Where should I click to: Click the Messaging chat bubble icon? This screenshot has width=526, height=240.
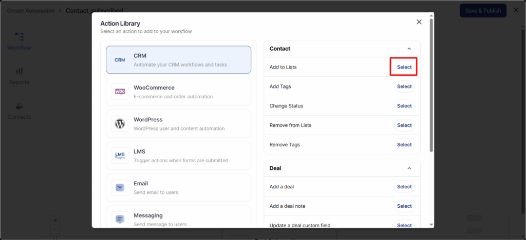(120, 219)
